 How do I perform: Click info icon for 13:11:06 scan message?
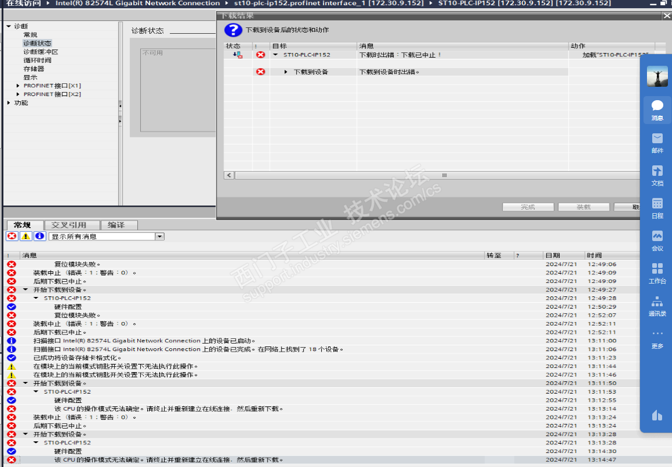click(x=12, y=349)
